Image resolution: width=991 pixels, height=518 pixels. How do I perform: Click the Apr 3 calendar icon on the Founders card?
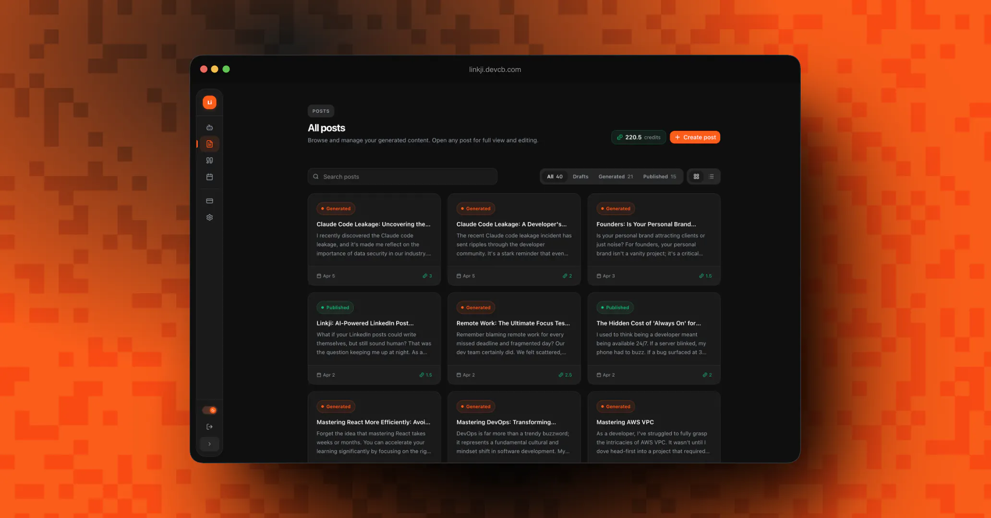[599, 276]
